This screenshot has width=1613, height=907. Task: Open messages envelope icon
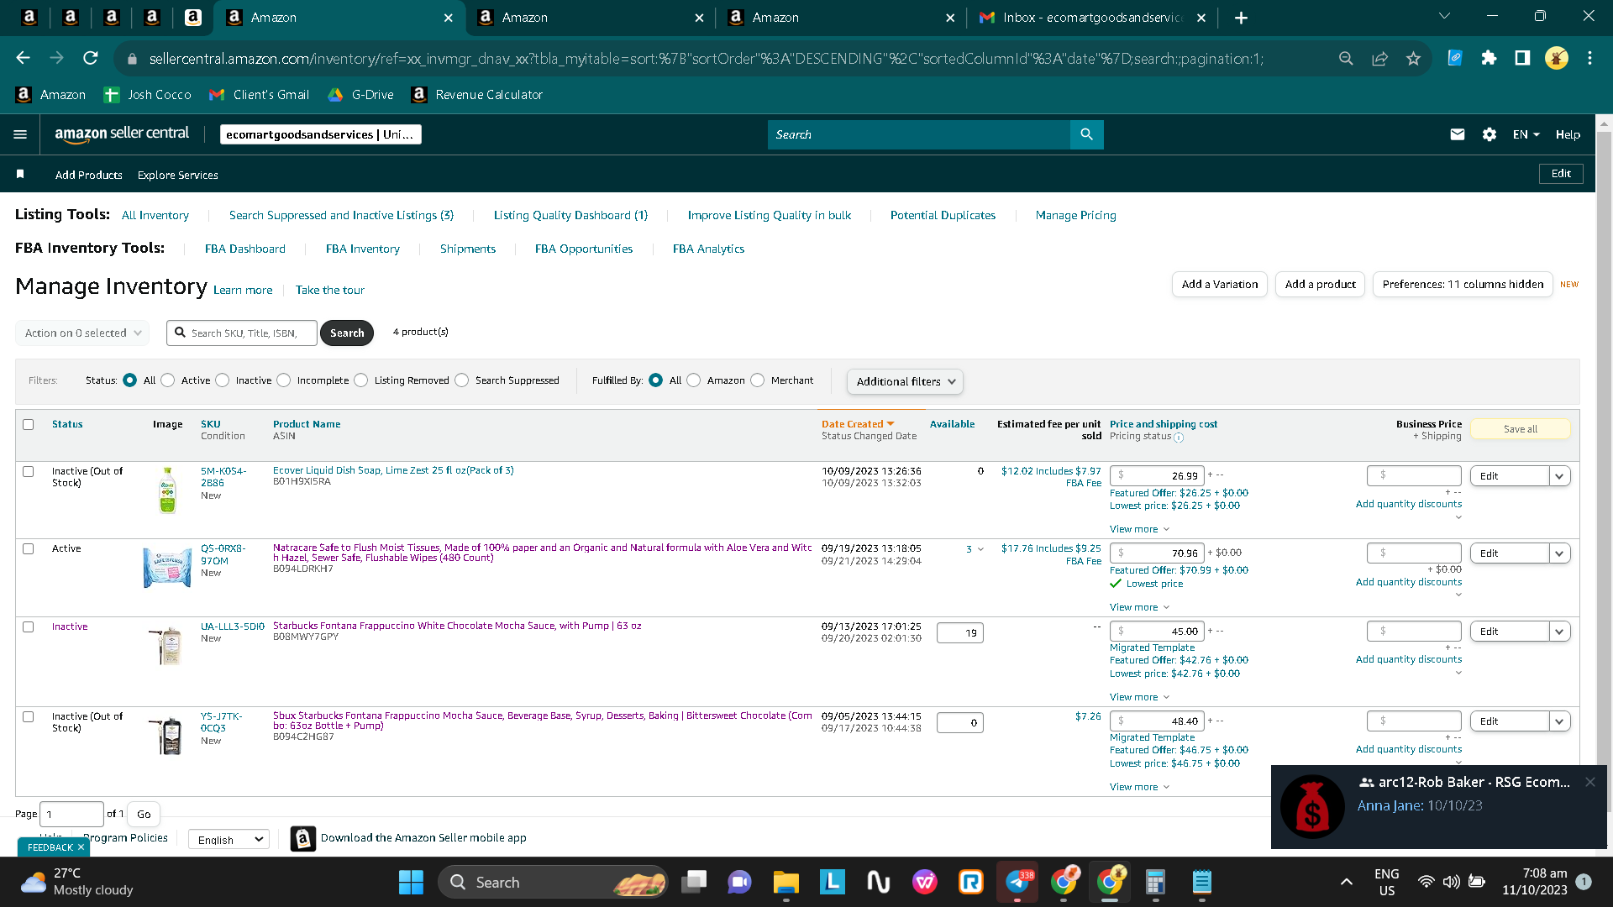click(x=1458, y=134)
